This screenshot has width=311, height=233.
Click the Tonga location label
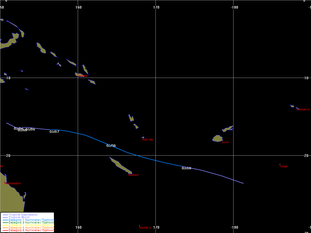(284, 166)
